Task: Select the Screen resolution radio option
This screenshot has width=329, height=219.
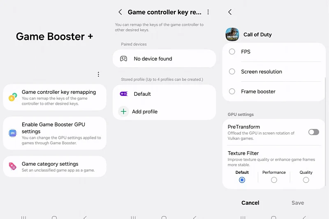Action: click(232, 71)
